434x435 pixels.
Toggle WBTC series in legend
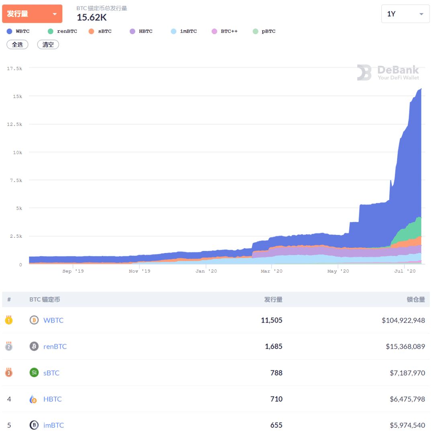[x=18, y=31]
